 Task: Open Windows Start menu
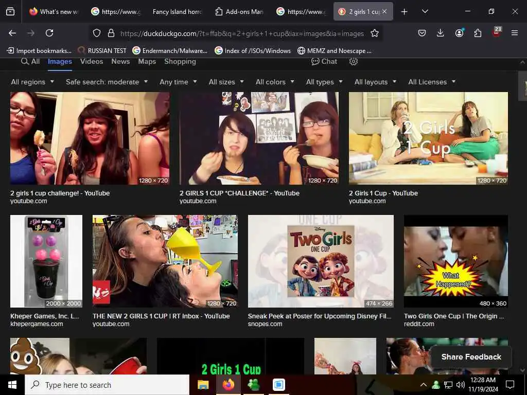12,385
